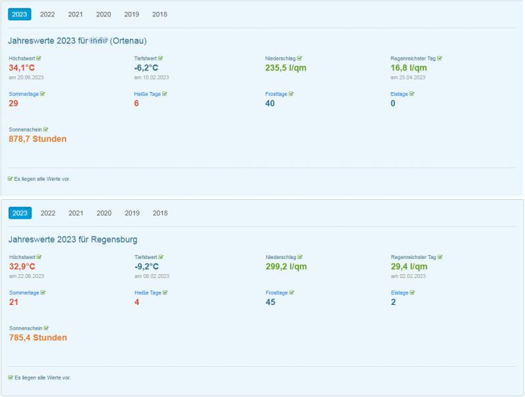Click the Frosttage label in Ortenau panel
Image resolution: width=525 pixels, height=397 pixels.
[276, 94]
